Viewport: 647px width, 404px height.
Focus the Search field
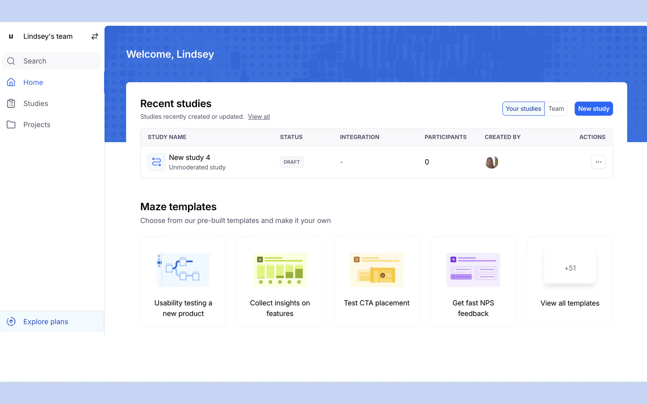coord(52,61)
